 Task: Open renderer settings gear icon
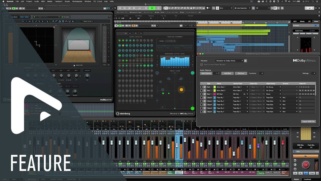click(246, 61)
